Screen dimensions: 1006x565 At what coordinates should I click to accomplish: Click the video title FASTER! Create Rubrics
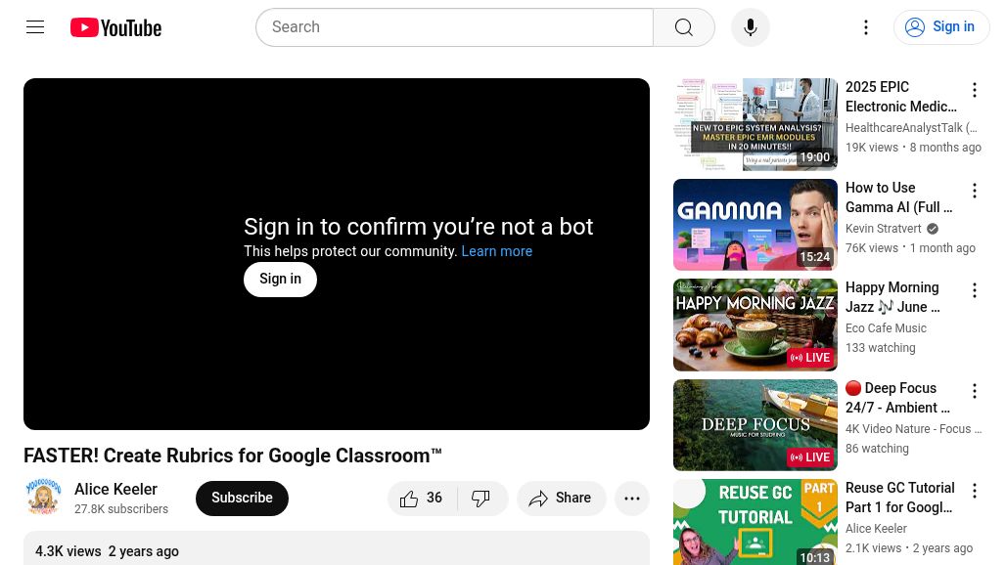click(233, 456)
